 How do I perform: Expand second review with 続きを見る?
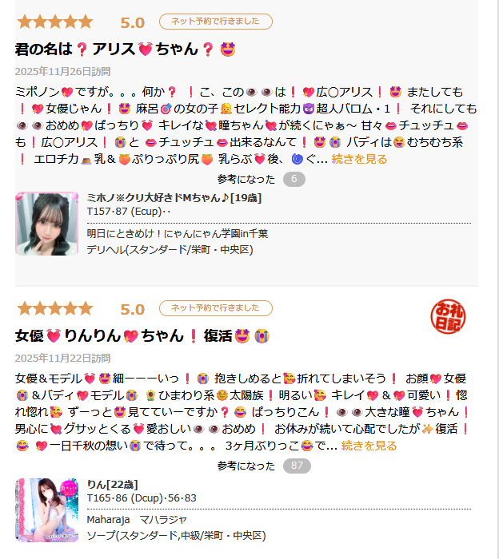pos(369,446)
